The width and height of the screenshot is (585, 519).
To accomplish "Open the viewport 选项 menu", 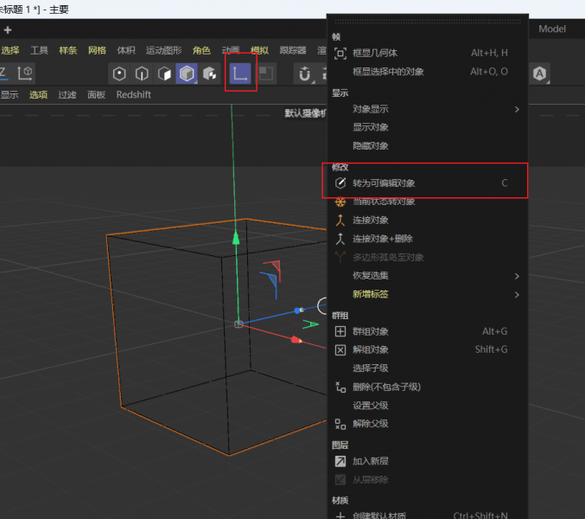I will (x=38, y=95).
